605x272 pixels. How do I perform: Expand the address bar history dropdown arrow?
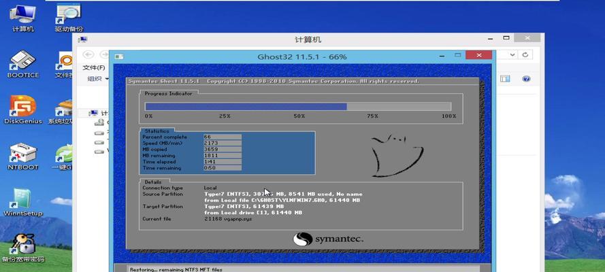[512, 54]
